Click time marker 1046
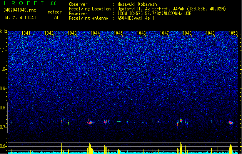This screenshot has width=242, height=154. [x=141, y=33]
